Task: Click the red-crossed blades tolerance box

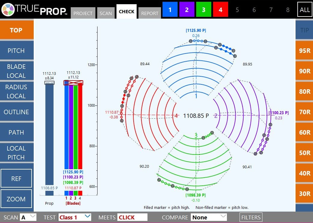Action: 73,83
